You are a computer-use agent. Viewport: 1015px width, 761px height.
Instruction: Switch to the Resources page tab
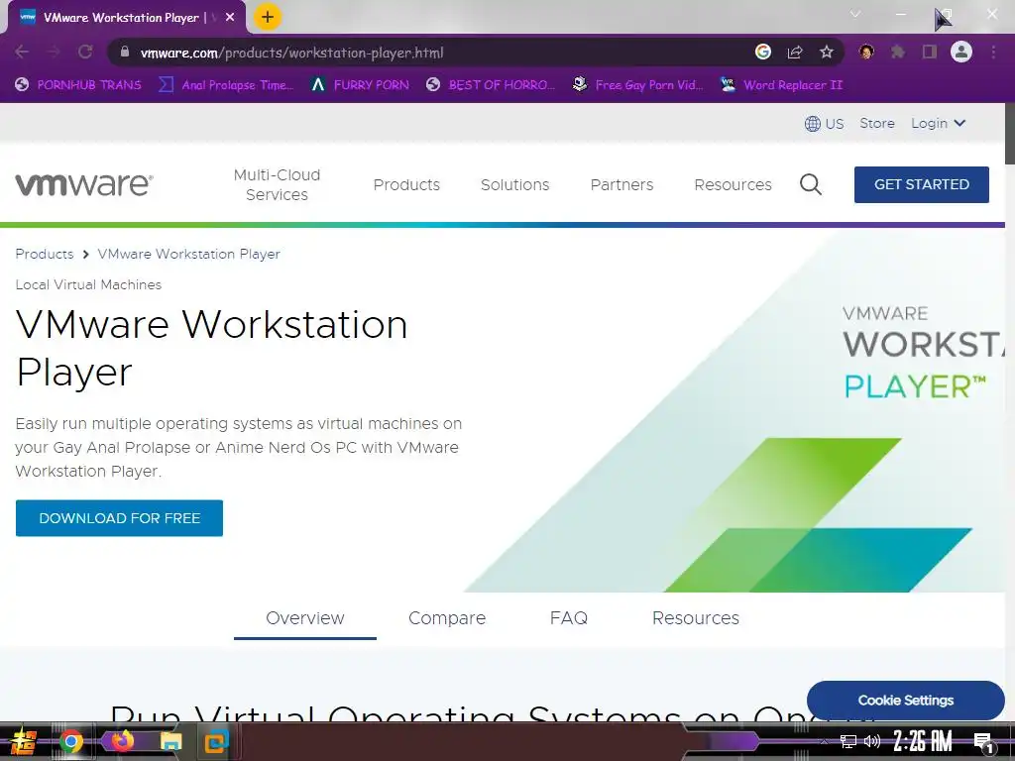click(695, 618)
